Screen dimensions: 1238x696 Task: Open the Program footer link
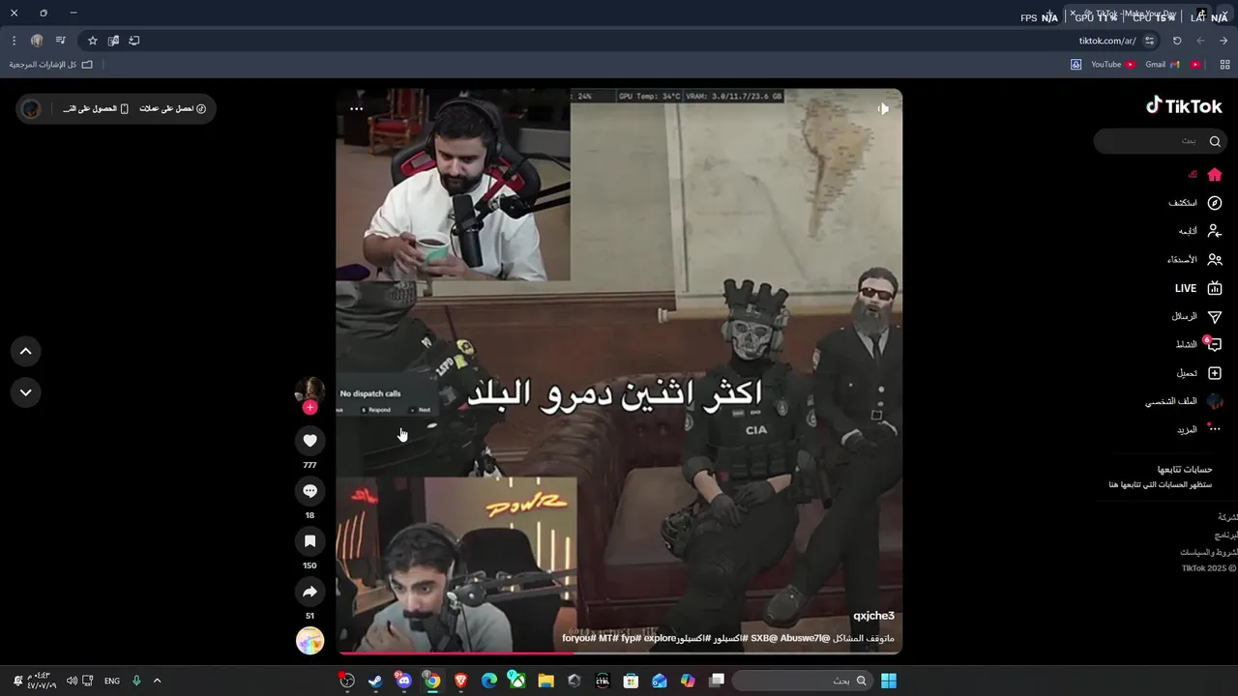1226,535
